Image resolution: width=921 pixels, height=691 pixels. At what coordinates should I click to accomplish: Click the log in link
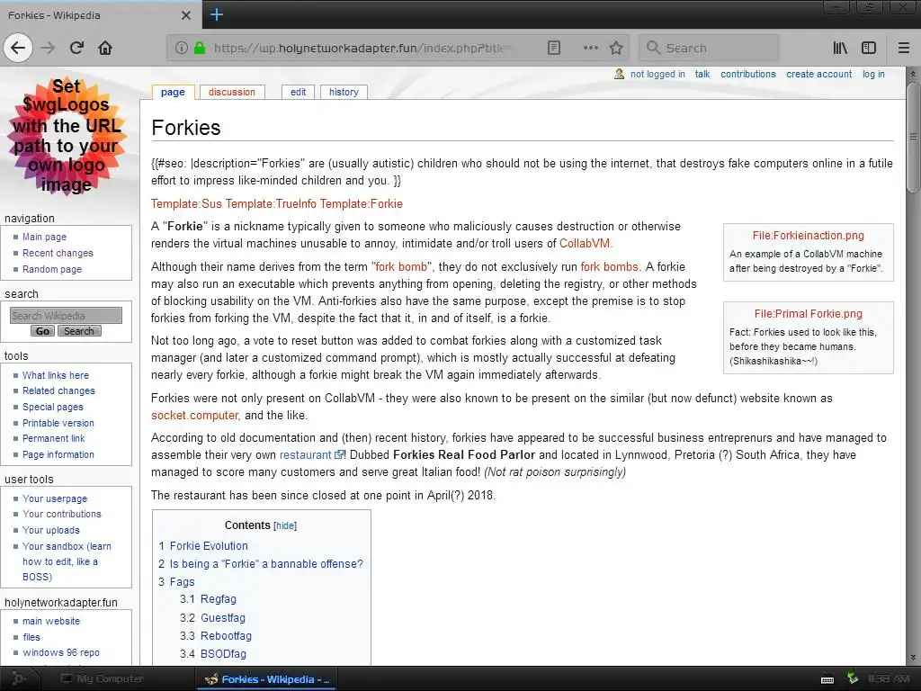(873, 74)
